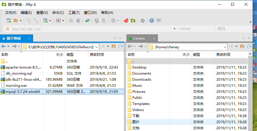Open the 查看(V) menu

click(42, 13)
